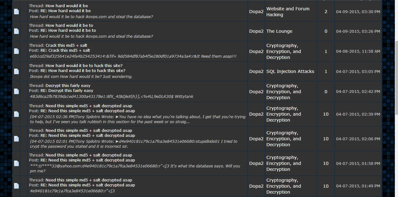Image resolution: width=398 pixels, height=197 pixels.
Task: Open the SQL Injection Attacks forum
Action: (290, 71)
